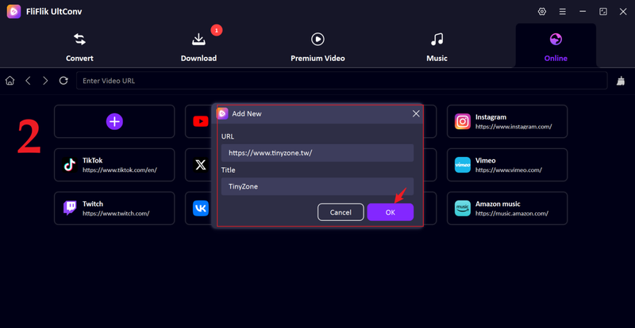635x328 pixels.
Task: Go back with the left arrow icon
Action: tap(28, 81)
